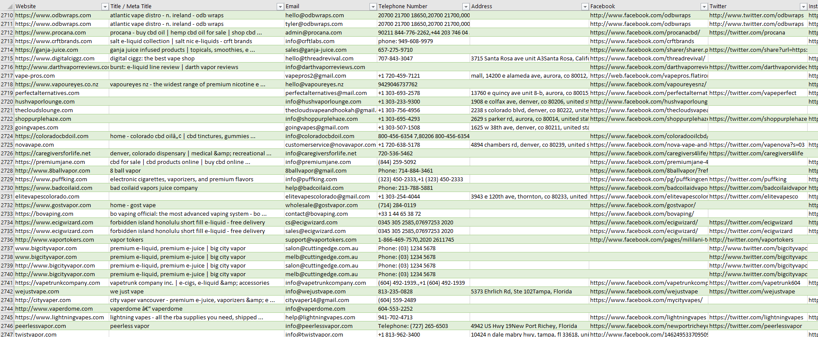Viewport: 818px width, 337px height.
Task: Open the Address column filter dropdown
Action: point(585,6)
